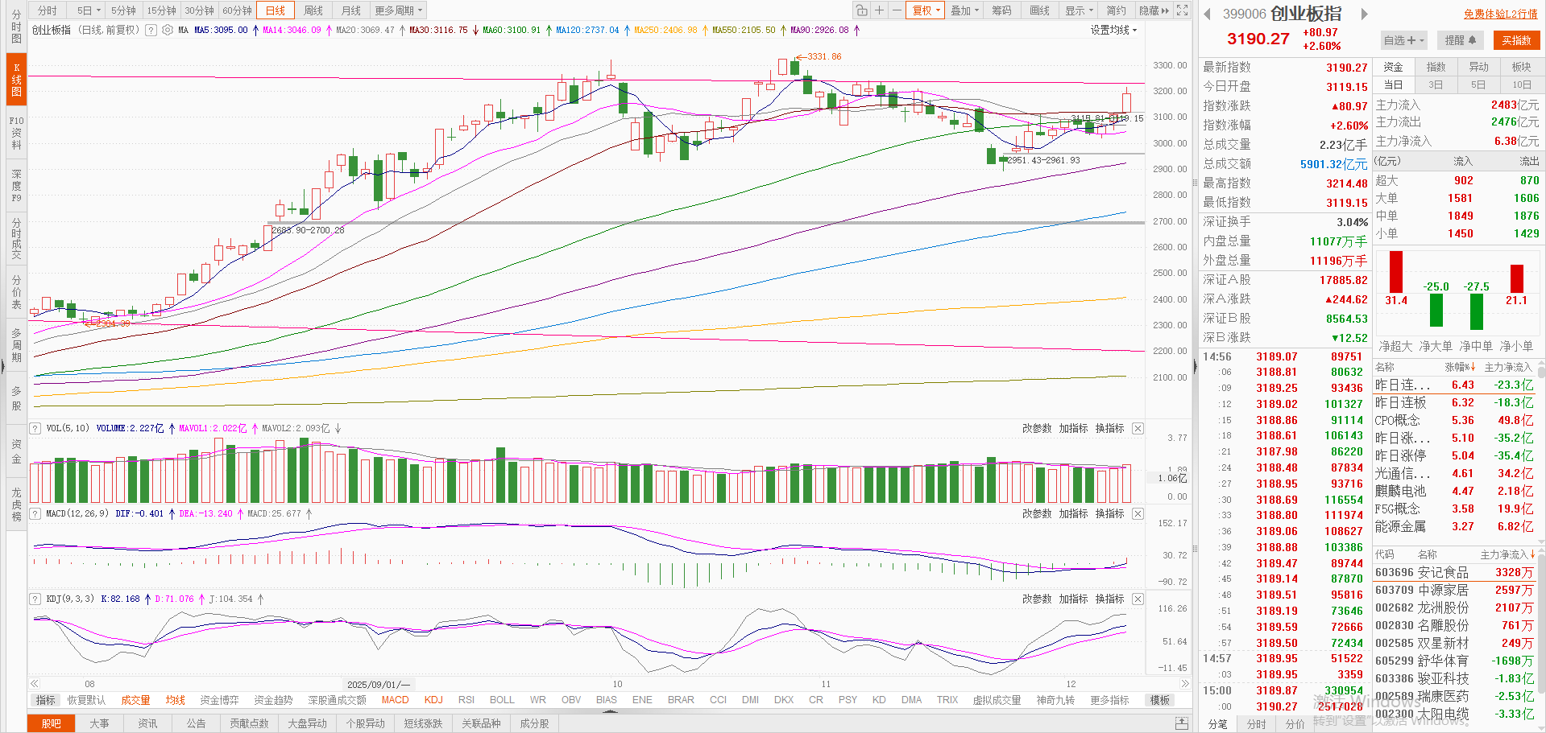The image size is (1546, 733).
Task: Open moving average settings gear icon
Action: click(x=168, y=30)
